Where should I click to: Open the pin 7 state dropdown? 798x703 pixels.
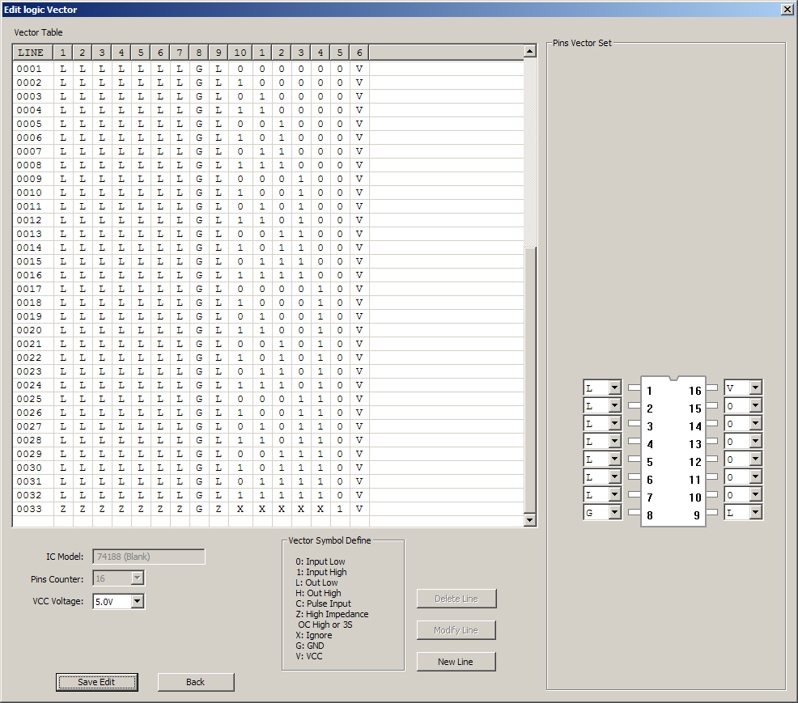click(x=613, y=494)
